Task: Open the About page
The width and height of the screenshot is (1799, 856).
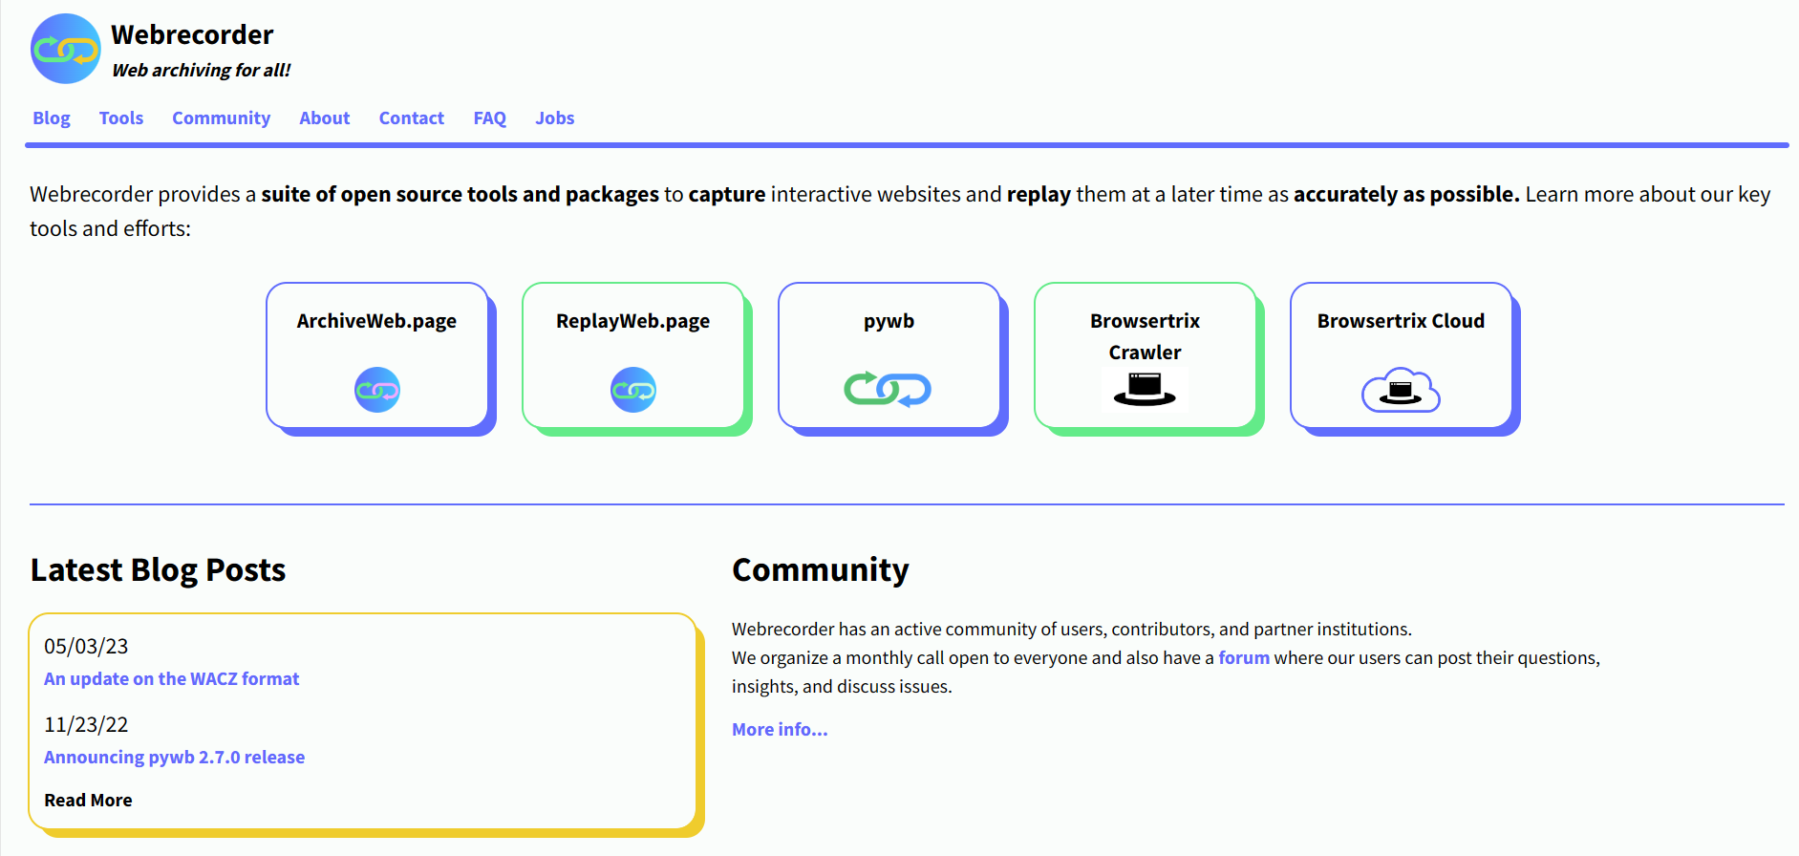Action: click(x=325, y=118)
